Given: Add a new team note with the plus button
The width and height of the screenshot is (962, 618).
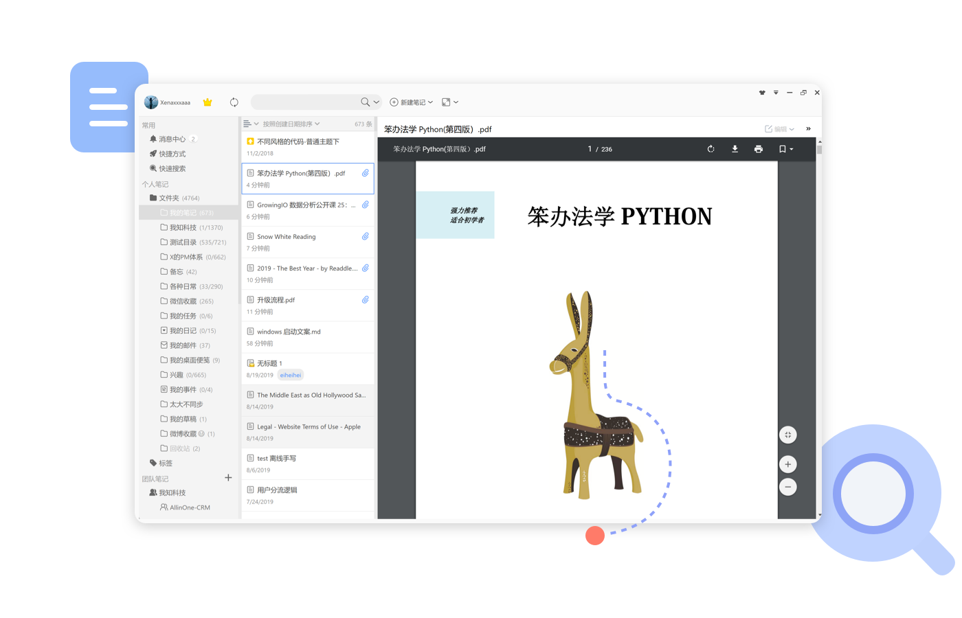Looking at the screenshot, I should point(228,477).
